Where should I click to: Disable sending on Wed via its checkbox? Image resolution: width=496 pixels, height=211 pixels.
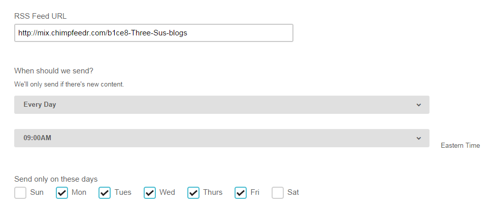150,193
